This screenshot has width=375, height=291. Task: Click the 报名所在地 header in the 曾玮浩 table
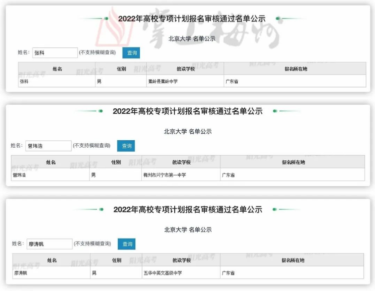click(x=293, y=162)
